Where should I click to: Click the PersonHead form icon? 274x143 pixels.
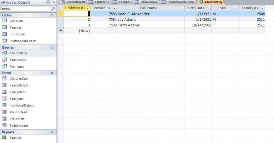point(4,112)
